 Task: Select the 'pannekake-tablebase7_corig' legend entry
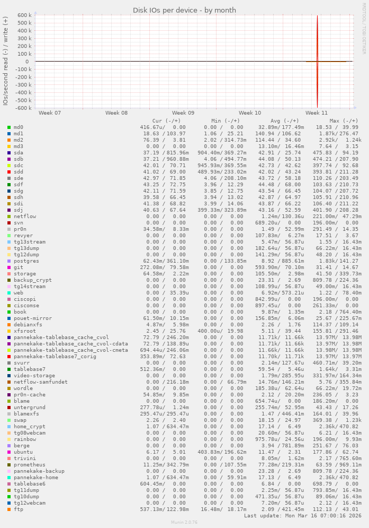click(x=55, y=356)
